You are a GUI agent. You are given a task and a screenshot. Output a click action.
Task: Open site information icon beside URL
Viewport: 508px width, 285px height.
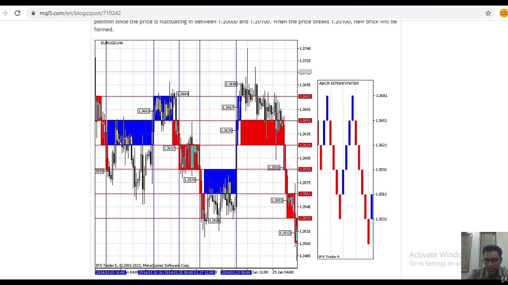tap(33, 13)
